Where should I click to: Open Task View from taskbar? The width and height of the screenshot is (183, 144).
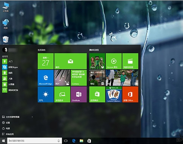pos(66,141)
